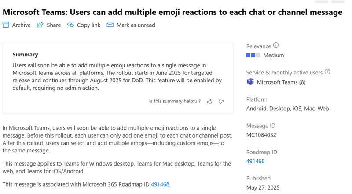
Task: Click the Summary heading in the card
Action: (25, 55)
